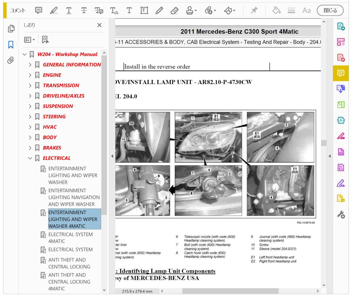This screenshot has height=299, width=353.
Task: Open the More Tools wrench icon
Action: coord(341,215)
